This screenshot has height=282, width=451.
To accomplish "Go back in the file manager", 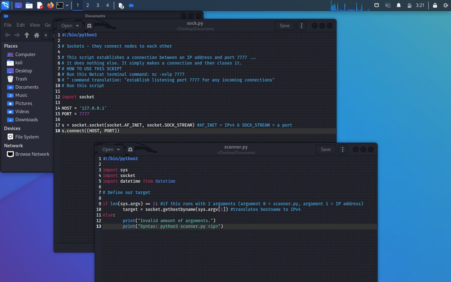I will (x=7, y=35).
